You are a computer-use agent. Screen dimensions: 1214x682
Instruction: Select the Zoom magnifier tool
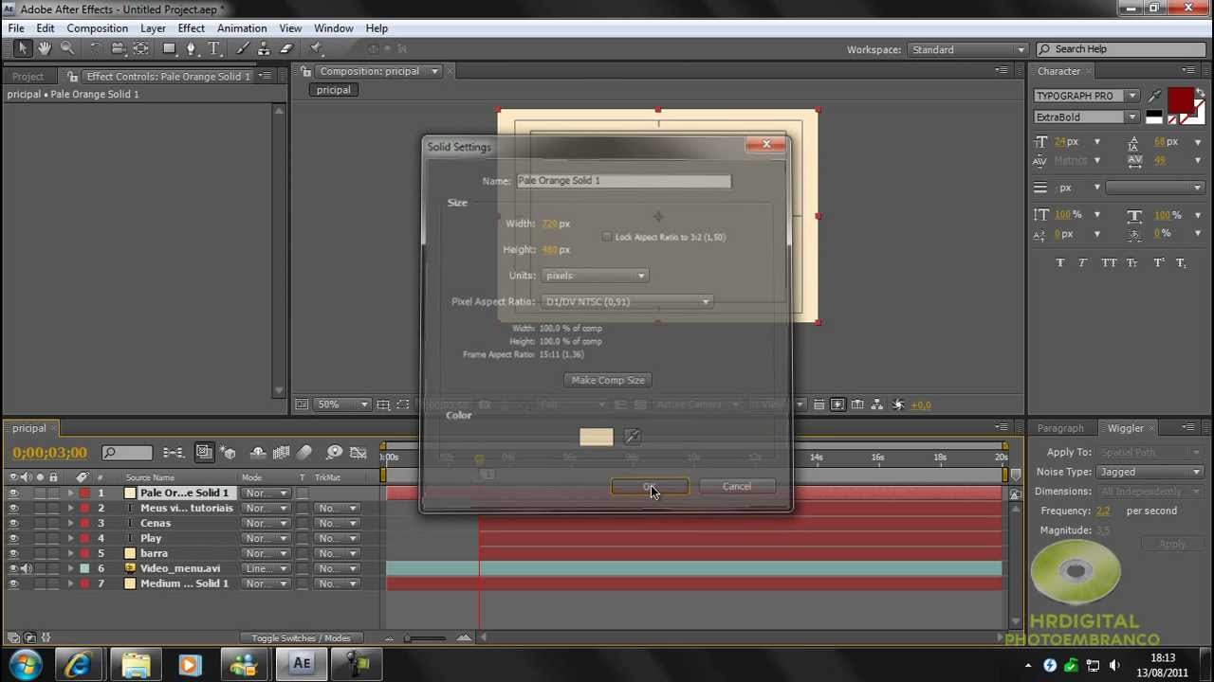click(x=67, y=49)
